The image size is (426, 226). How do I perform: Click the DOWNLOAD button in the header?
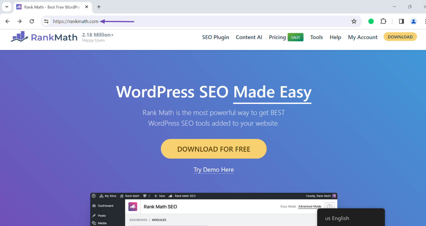[x=400, y=37]
